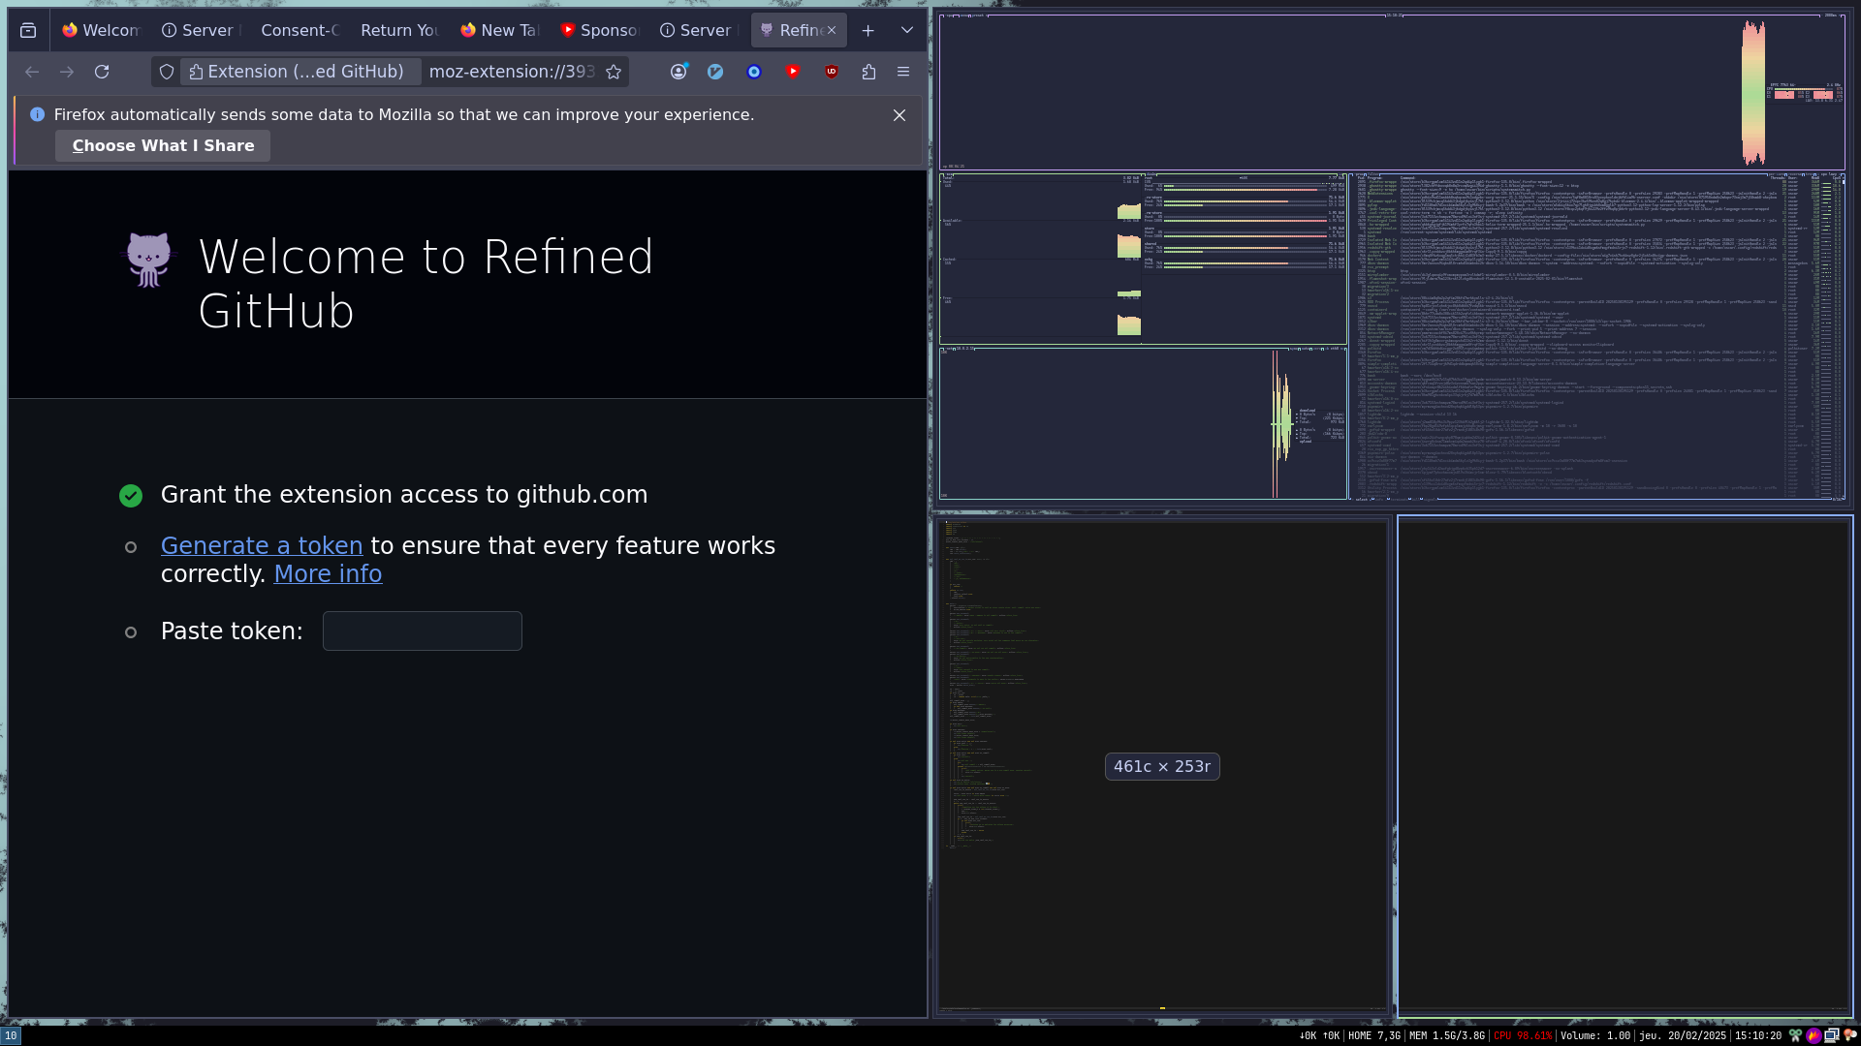Switch to the Return YouTube tab
This screenshot has width=1861, height=1046.
(x=398, y=30)
